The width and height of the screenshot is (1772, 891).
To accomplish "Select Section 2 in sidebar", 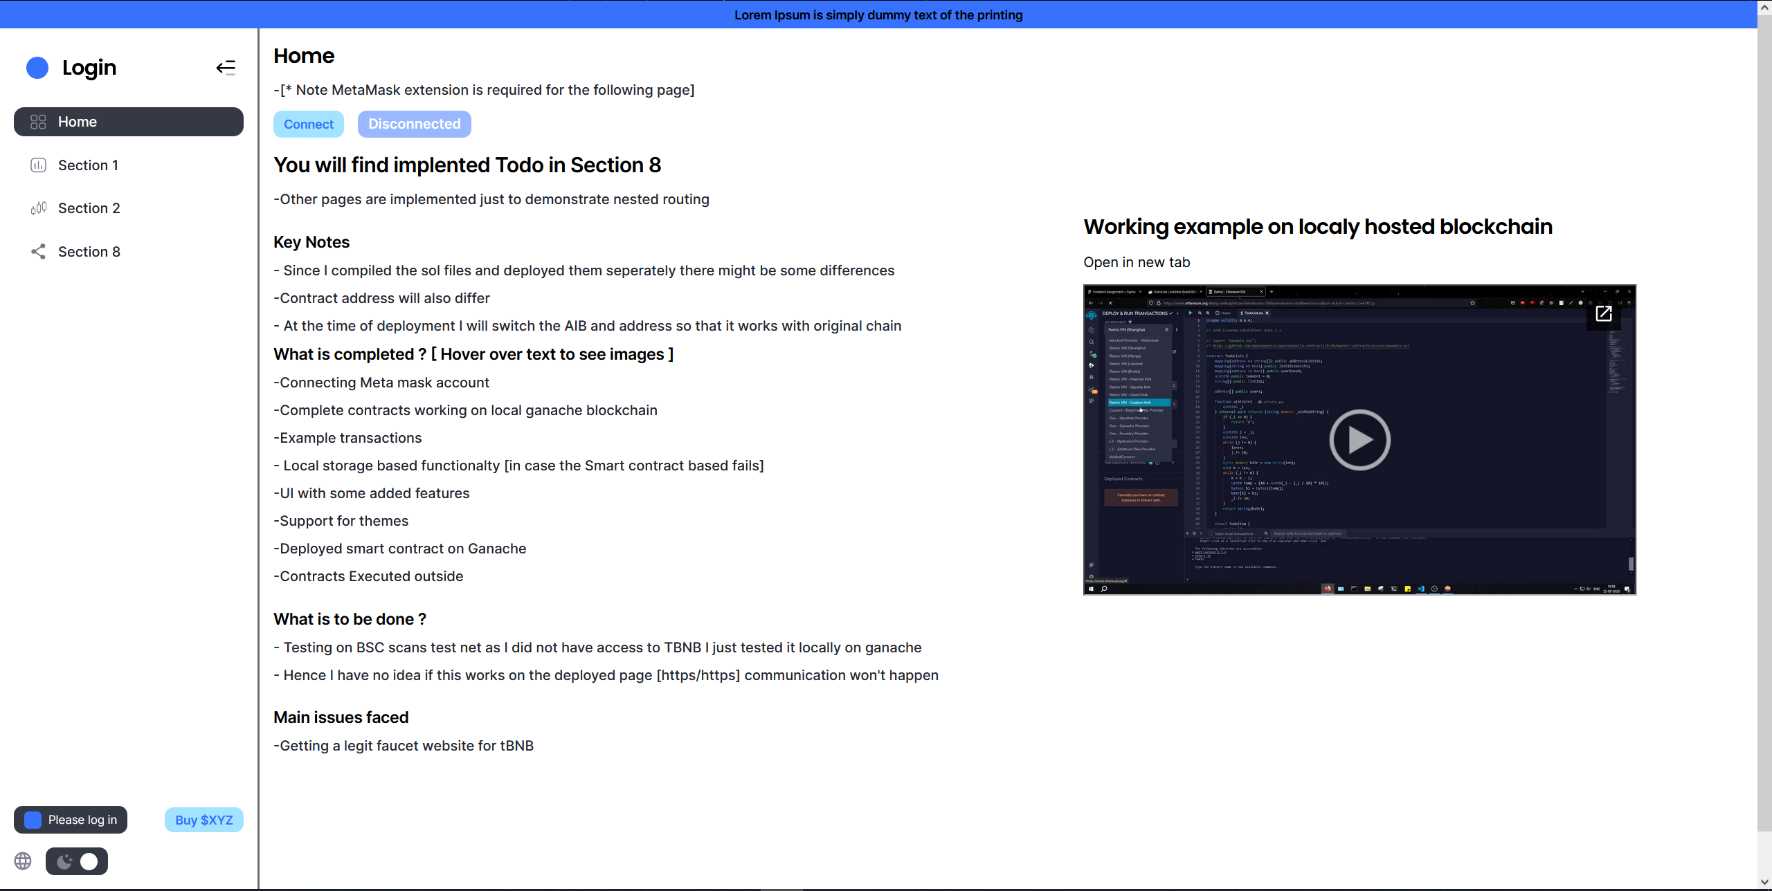I will tap(89, 208).
